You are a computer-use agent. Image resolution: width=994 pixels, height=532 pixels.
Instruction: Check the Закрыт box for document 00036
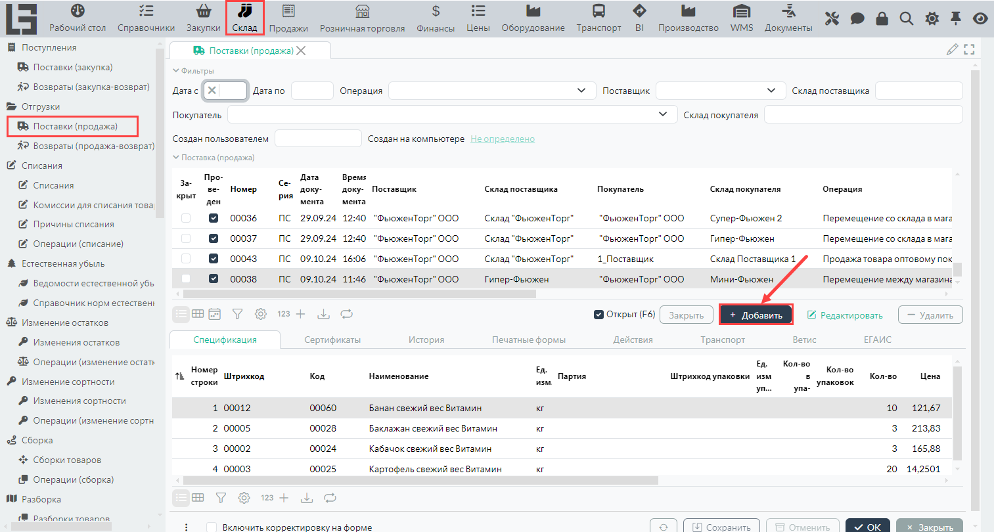186,218
